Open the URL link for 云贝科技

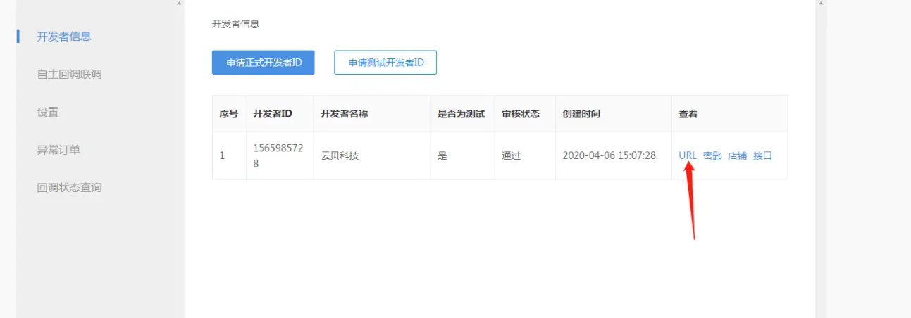coord(688,155)
